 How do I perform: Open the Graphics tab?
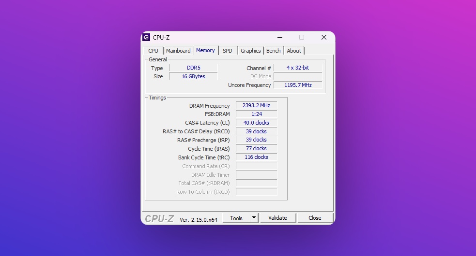pyautogui.click(x=251, y=51)
